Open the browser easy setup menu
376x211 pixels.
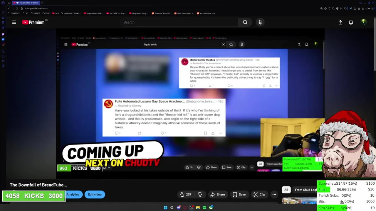pyautogui.click(x=372, y=8)
